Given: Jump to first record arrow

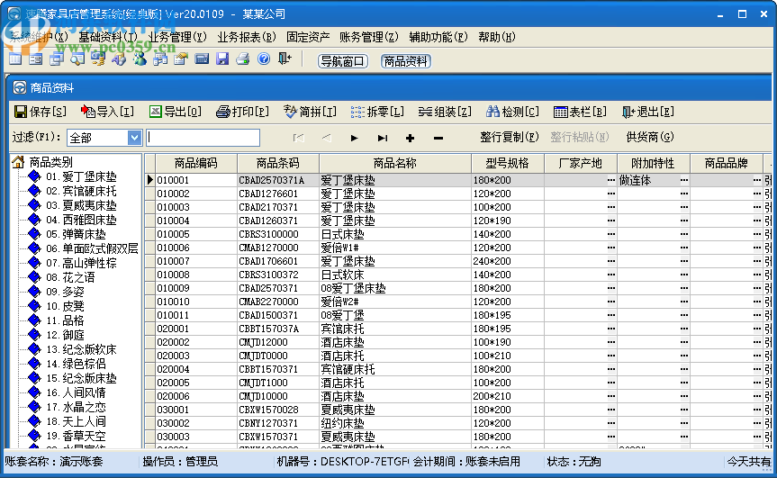Looking at the screenshot, I should [298, 139].
